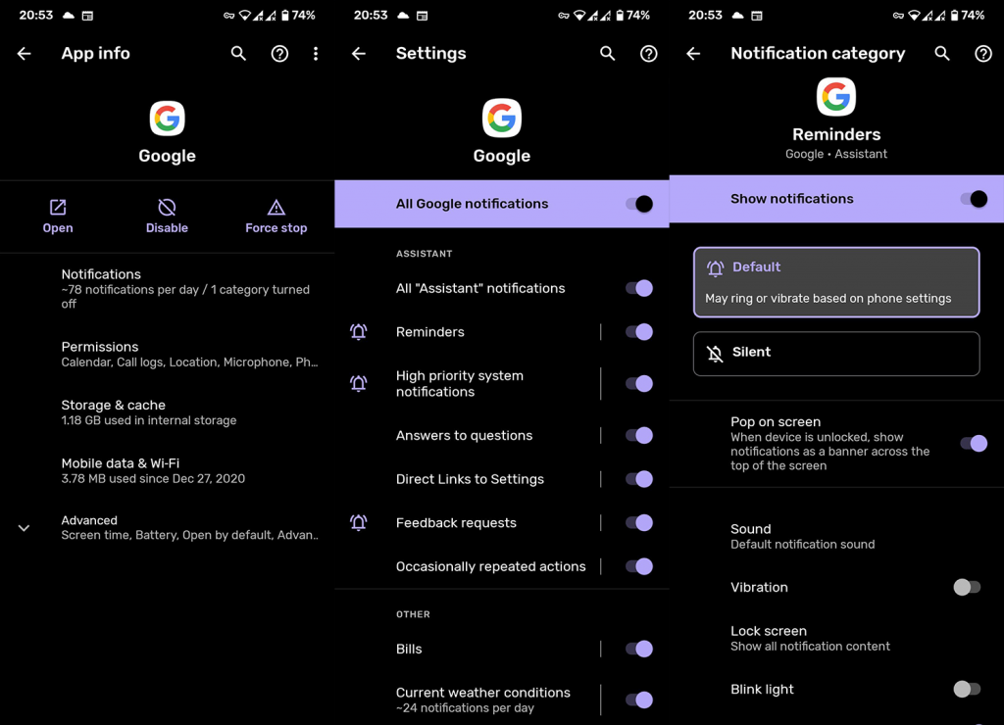This screenshot has height=725, width=1004.
Task: Toggle the Show notifications switch
Action: pyautogui.click(x=974, y=199)
